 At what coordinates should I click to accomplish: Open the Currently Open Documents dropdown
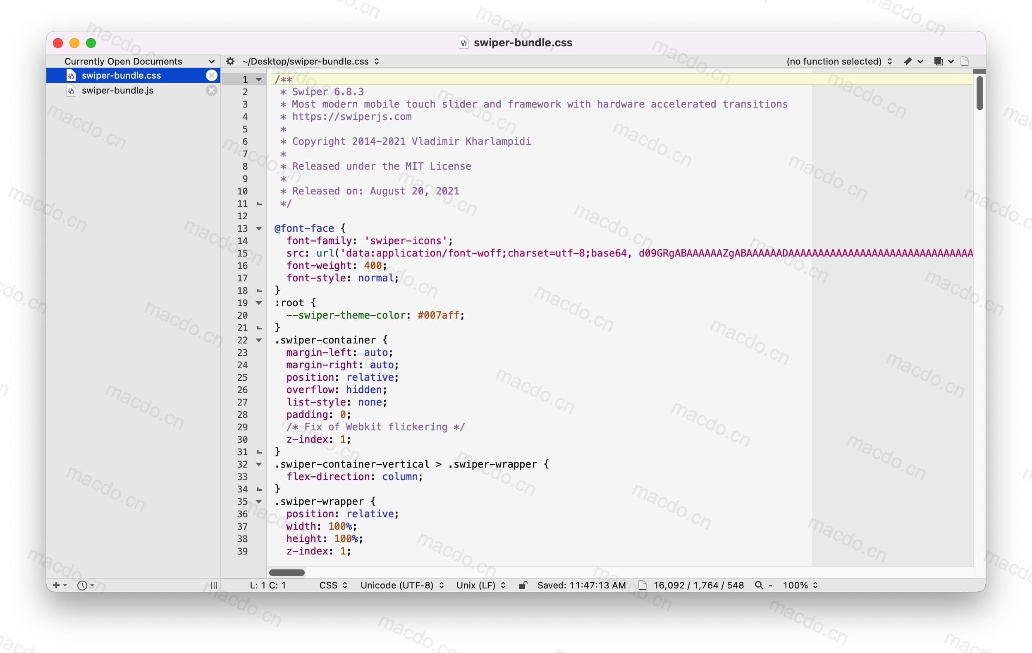(x=133, y=61)
